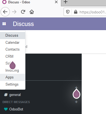The image size is (106, 114).
Task: View site security lock icon
Action: coord(76,12)
